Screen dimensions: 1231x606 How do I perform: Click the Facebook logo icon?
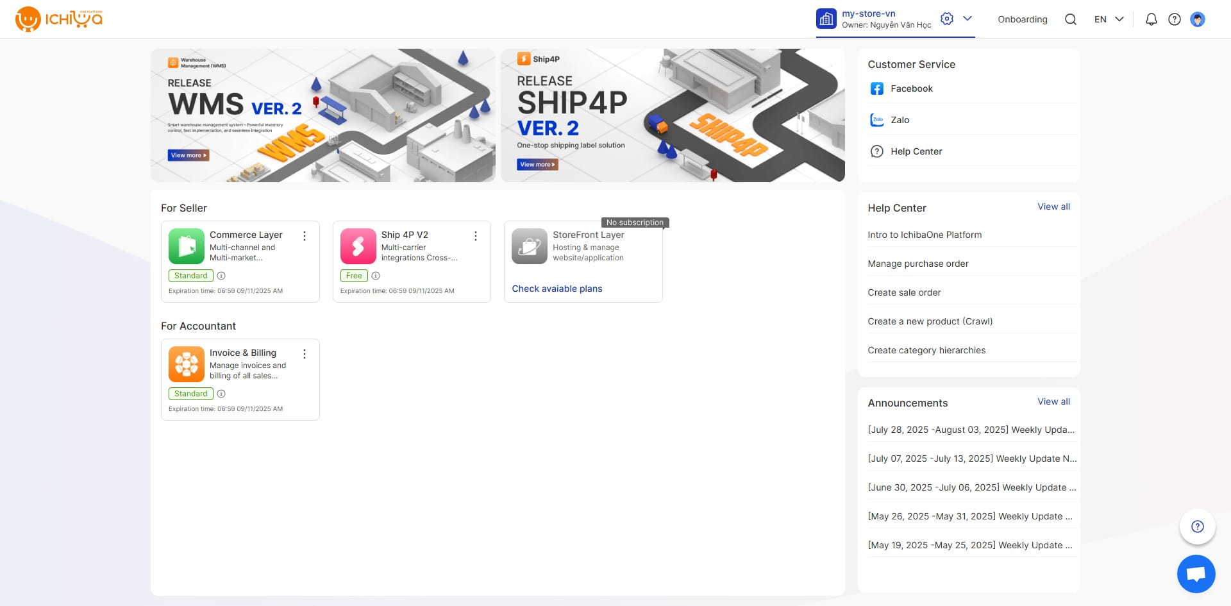point(876,88)
